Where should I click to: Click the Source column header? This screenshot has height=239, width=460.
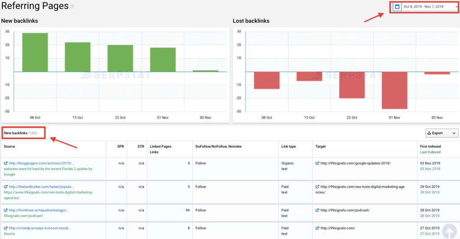(x=9, y=146)
